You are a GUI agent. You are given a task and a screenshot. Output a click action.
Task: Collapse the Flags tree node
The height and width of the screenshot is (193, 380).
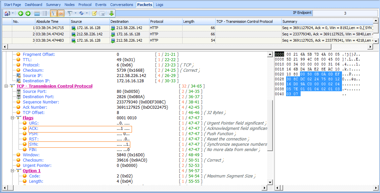tap(13, 118)
